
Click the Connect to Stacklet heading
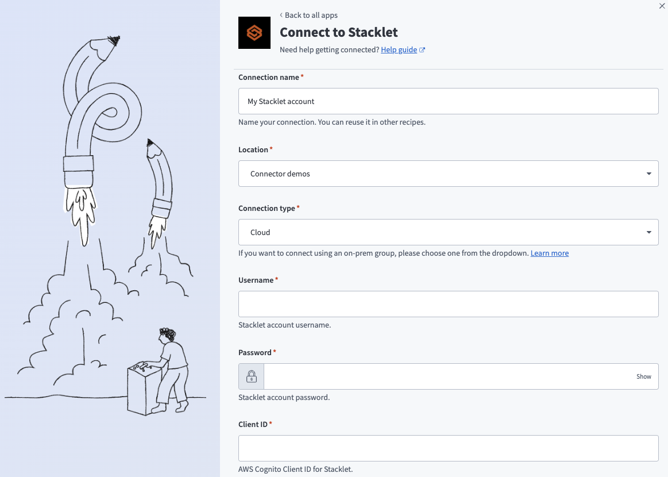[338, 32]
